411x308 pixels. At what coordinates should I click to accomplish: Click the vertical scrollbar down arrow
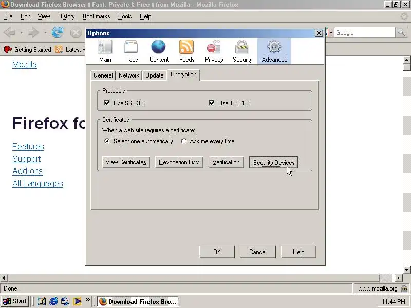(406, 269)
